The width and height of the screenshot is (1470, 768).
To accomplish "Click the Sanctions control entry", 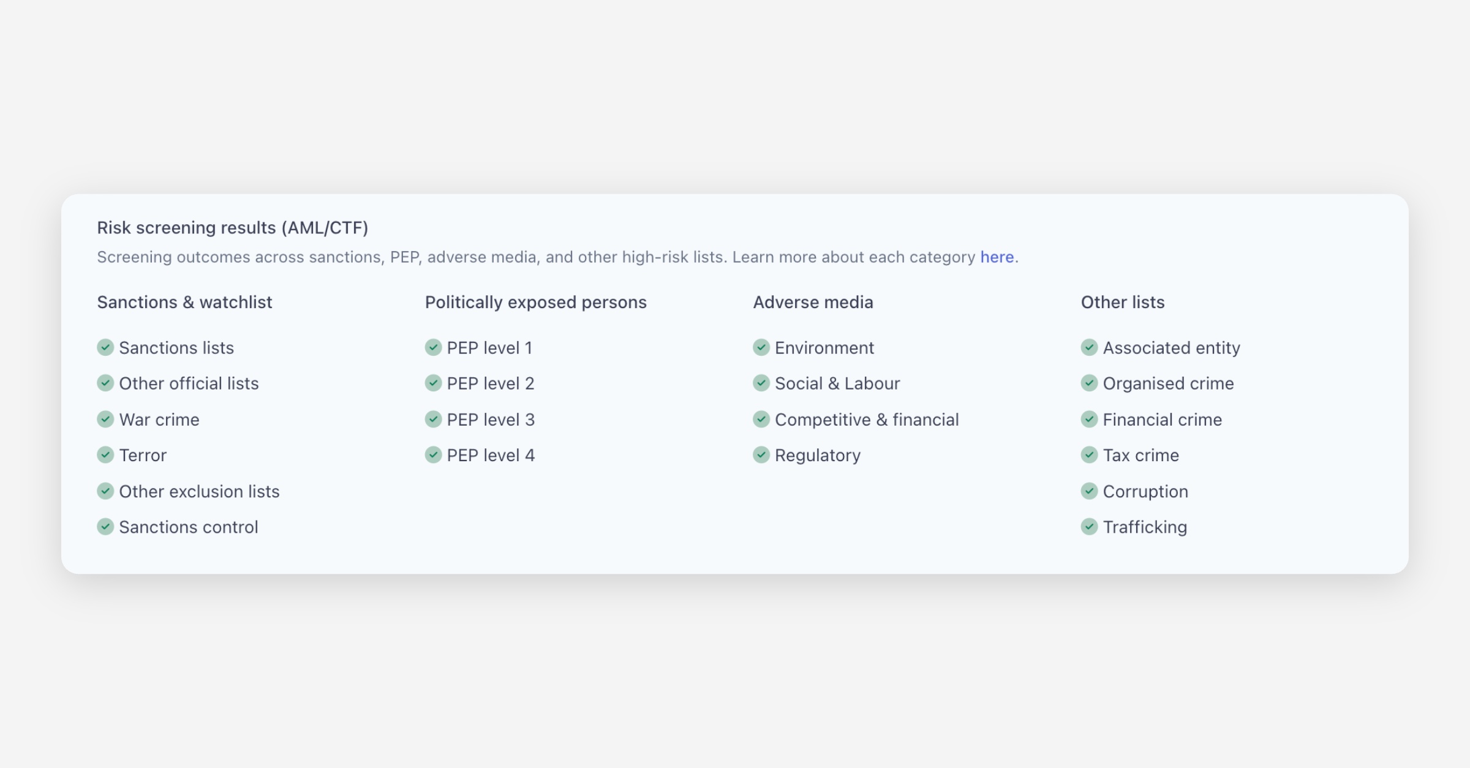I will pyautogui.click(x=188, y=527).
